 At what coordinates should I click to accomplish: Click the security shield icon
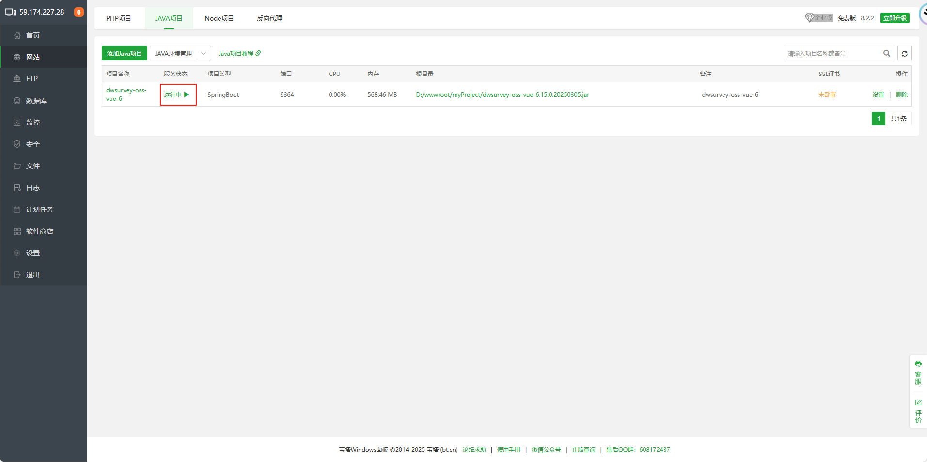(x=17, y=144)
